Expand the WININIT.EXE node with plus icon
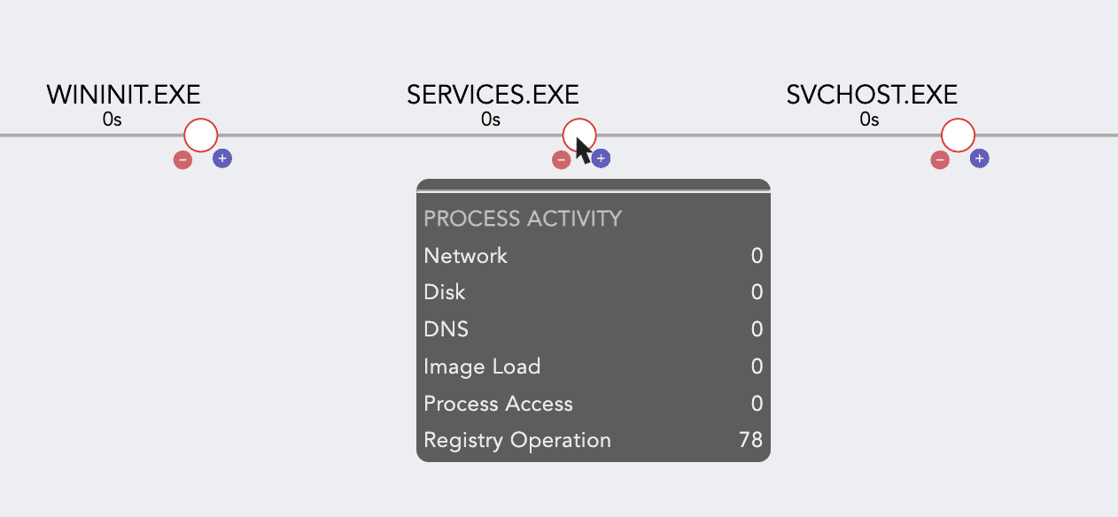This screenshot has height=517, width=1118. 222,158
